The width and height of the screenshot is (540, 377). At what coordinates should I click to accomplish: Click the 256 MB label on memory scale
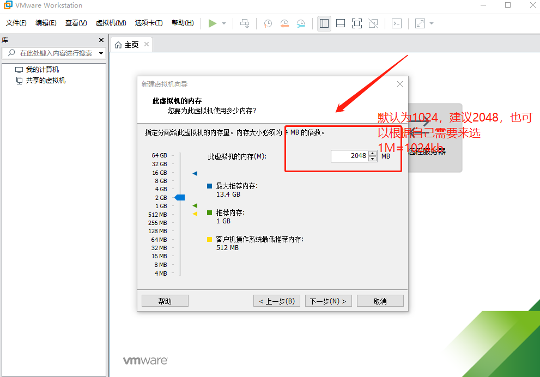pyautogui.click(x=157, y=223)
